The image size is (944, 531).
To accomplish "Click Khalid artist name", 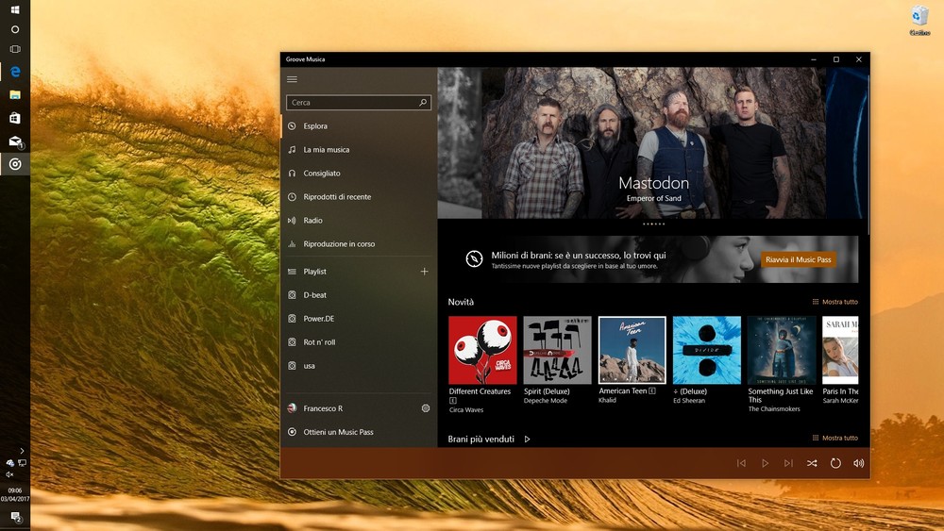I will point(607,400).
